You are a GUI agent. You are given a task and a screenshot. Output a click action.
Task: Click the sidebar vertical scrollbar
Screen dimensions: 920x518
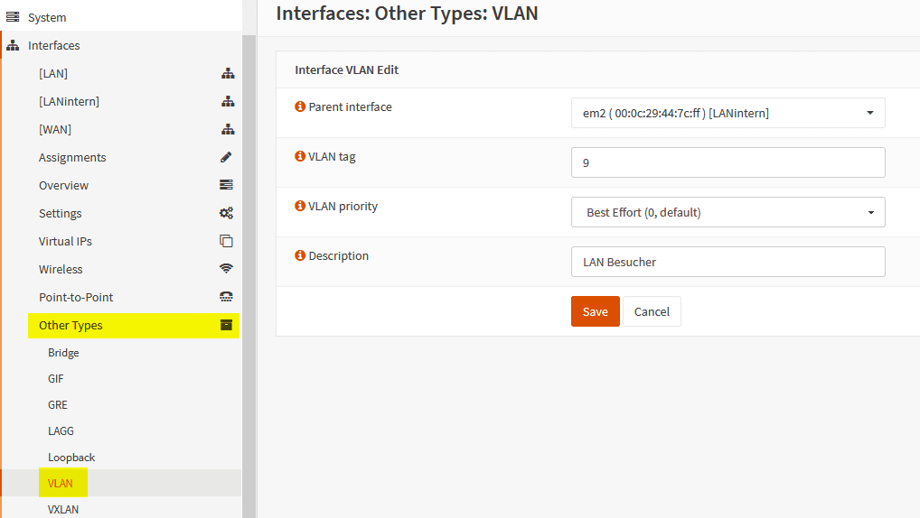click(x=249, y=271)
